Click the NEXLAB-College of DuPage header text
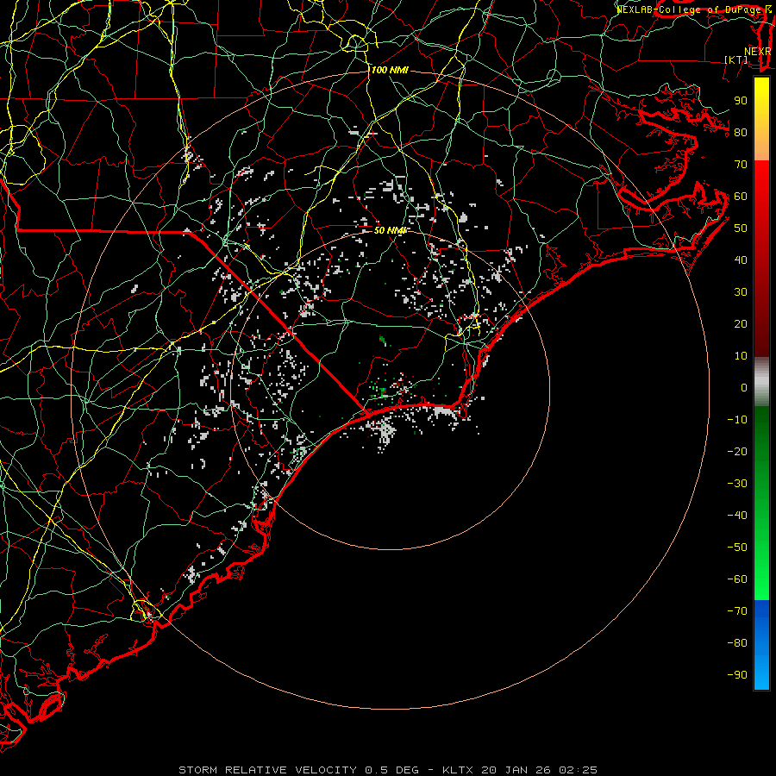This screenshot has height=776, width=776. pyautogui.click(x=690, y=9)
